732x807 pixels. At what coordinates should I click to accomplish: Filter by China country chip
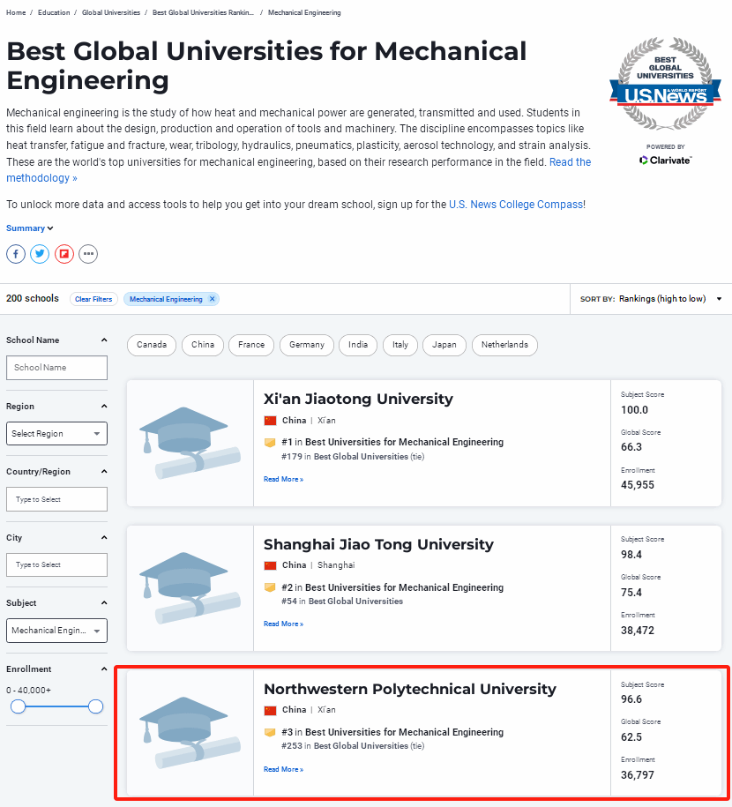(x=203, y=345)
